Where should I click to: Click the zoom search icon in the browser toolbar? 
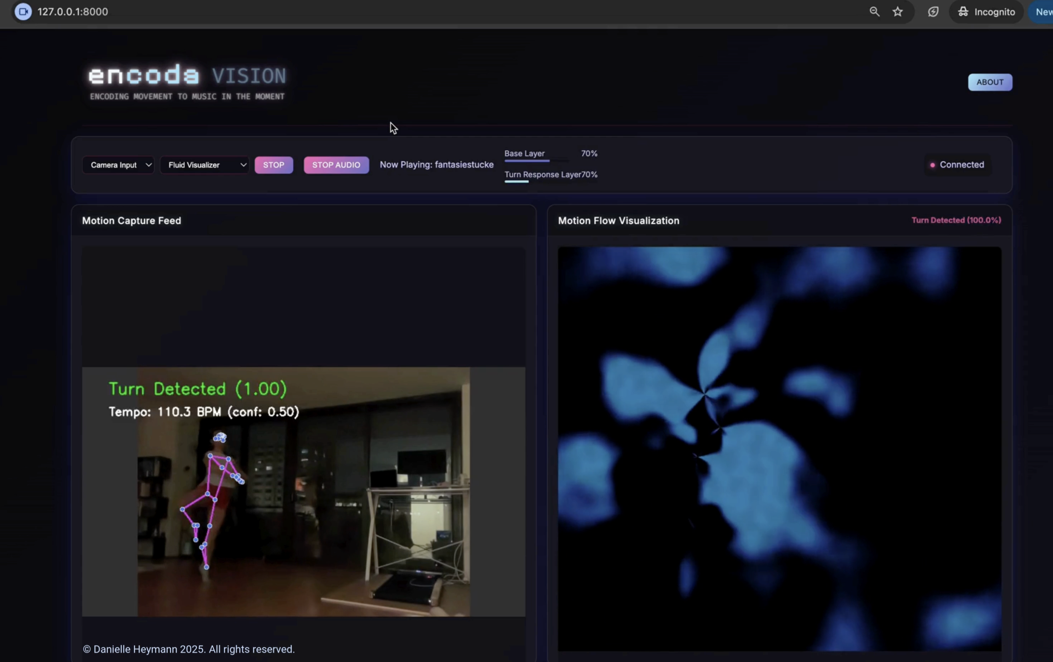(x=874, y=11)
